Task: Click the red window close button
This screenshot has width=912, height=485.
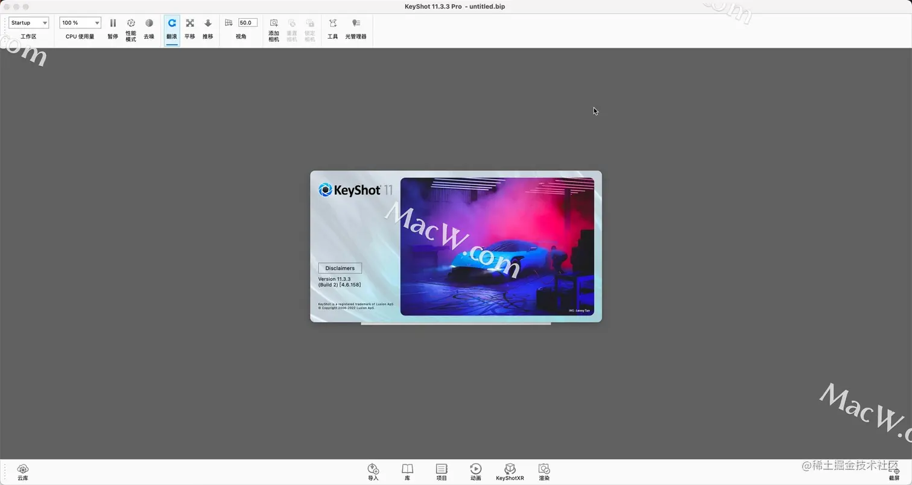Action: [7, 7]
